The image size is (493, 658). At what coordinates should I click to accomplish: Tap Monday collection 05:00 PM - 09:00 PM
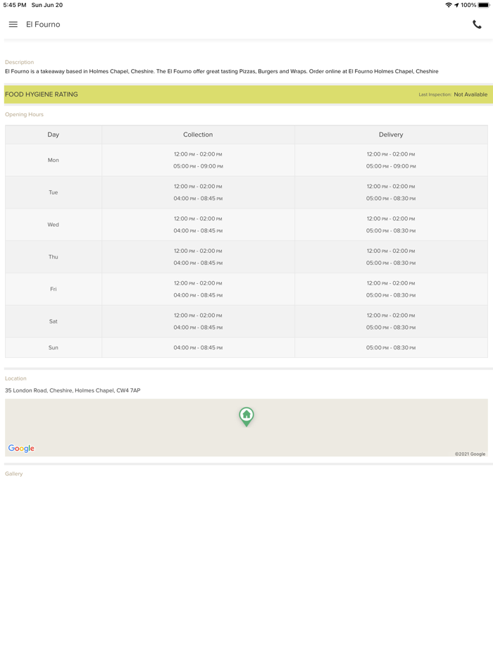pyautogui.click(x=198, y=166)
